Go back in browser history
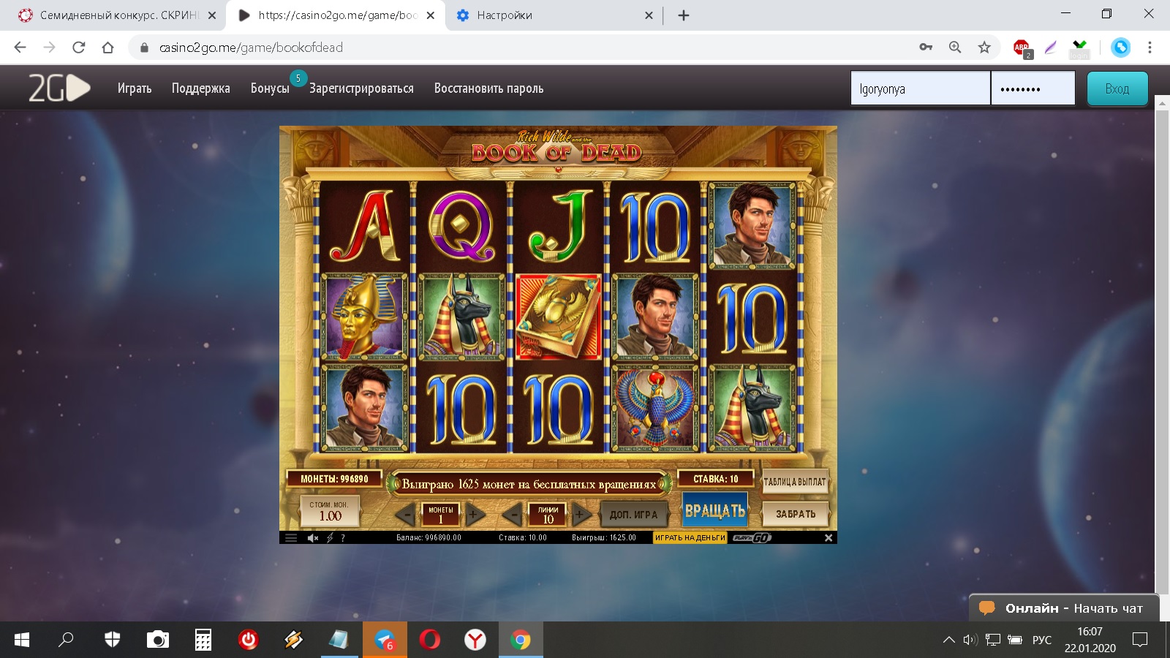This screenshot has width=1170, height=658. [x=20, y=48]
